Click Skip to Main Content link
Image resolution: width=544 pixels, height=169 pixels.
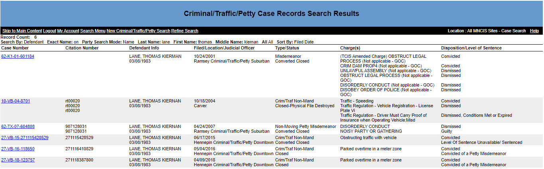22,31
